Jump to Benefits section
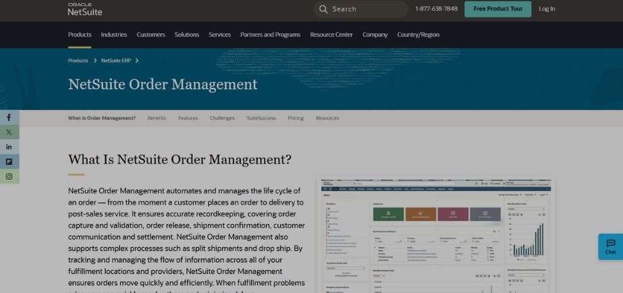Viewport: 623px width, 293px height. pos(157,118)
